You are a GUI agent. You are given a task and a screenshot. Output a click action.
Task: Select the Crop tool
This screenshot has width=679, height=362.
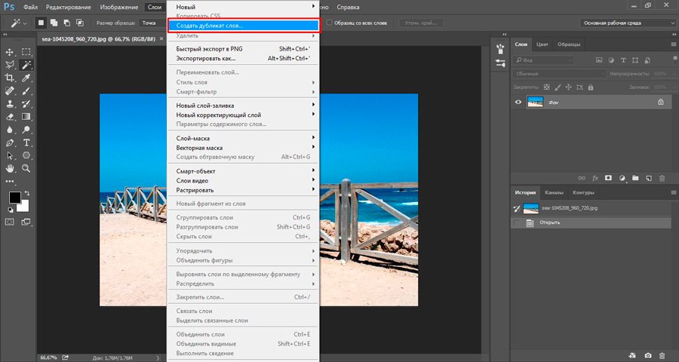pyautogui.click(x=11, y=78)
